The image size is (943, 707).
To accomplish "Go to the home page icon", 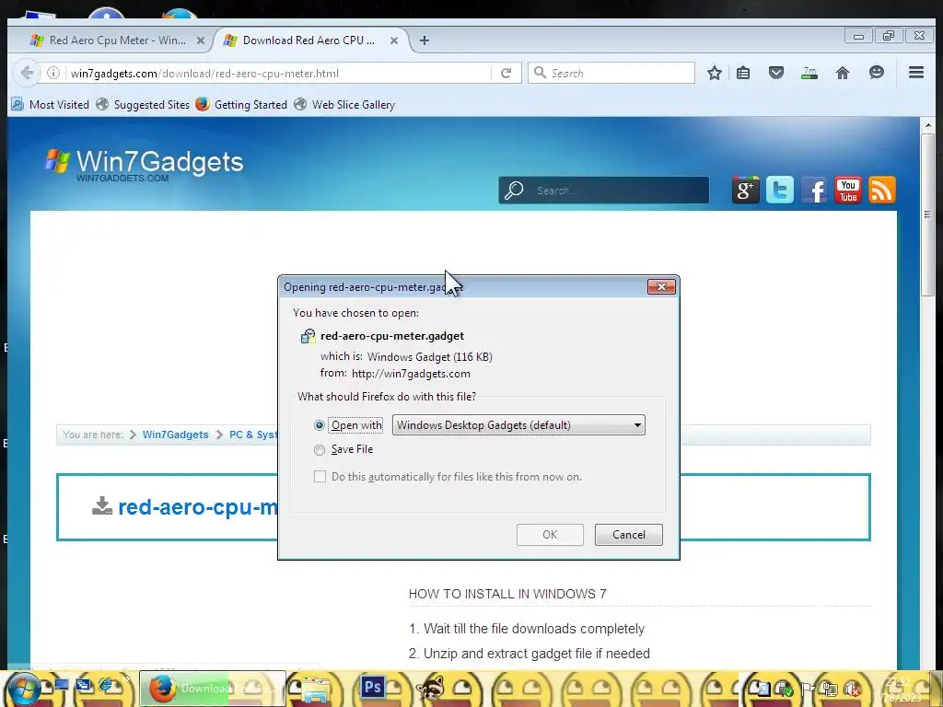I will (843, 73).
